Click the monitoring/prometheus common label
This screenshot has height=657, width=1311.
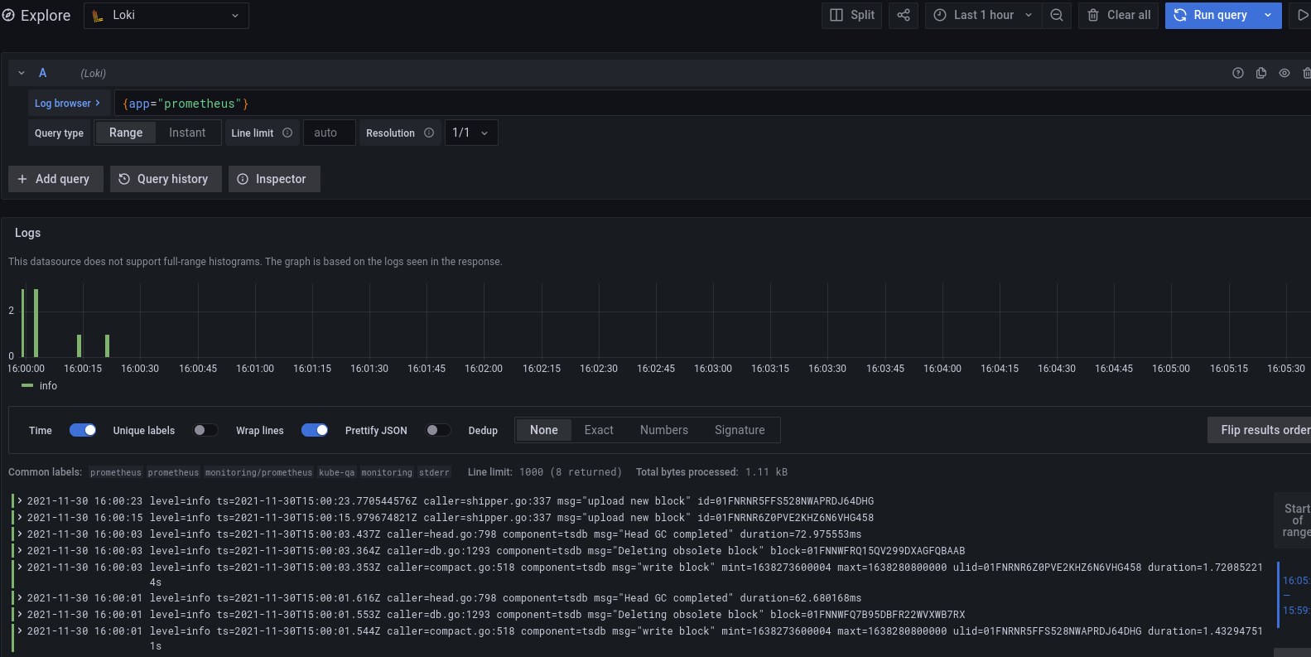(x=258, y=472)
